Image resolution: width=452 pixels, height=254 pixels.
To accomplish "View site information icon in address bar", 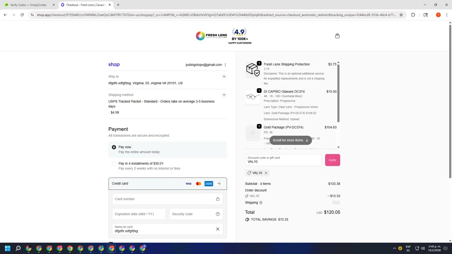I will (x=32, y=15).
